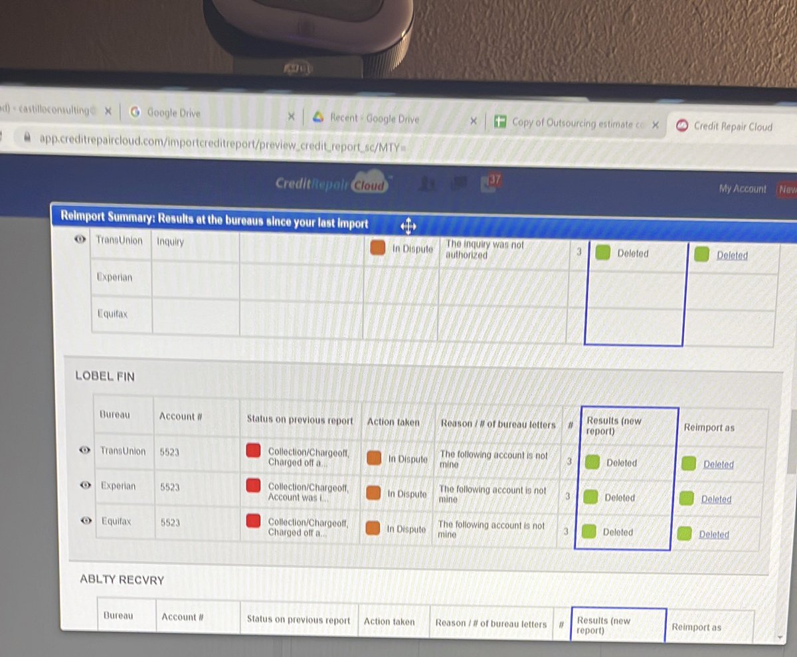Select the Credit Repair Cloud tab
This screenshot has height=657, width=797.
coord(733,126)
